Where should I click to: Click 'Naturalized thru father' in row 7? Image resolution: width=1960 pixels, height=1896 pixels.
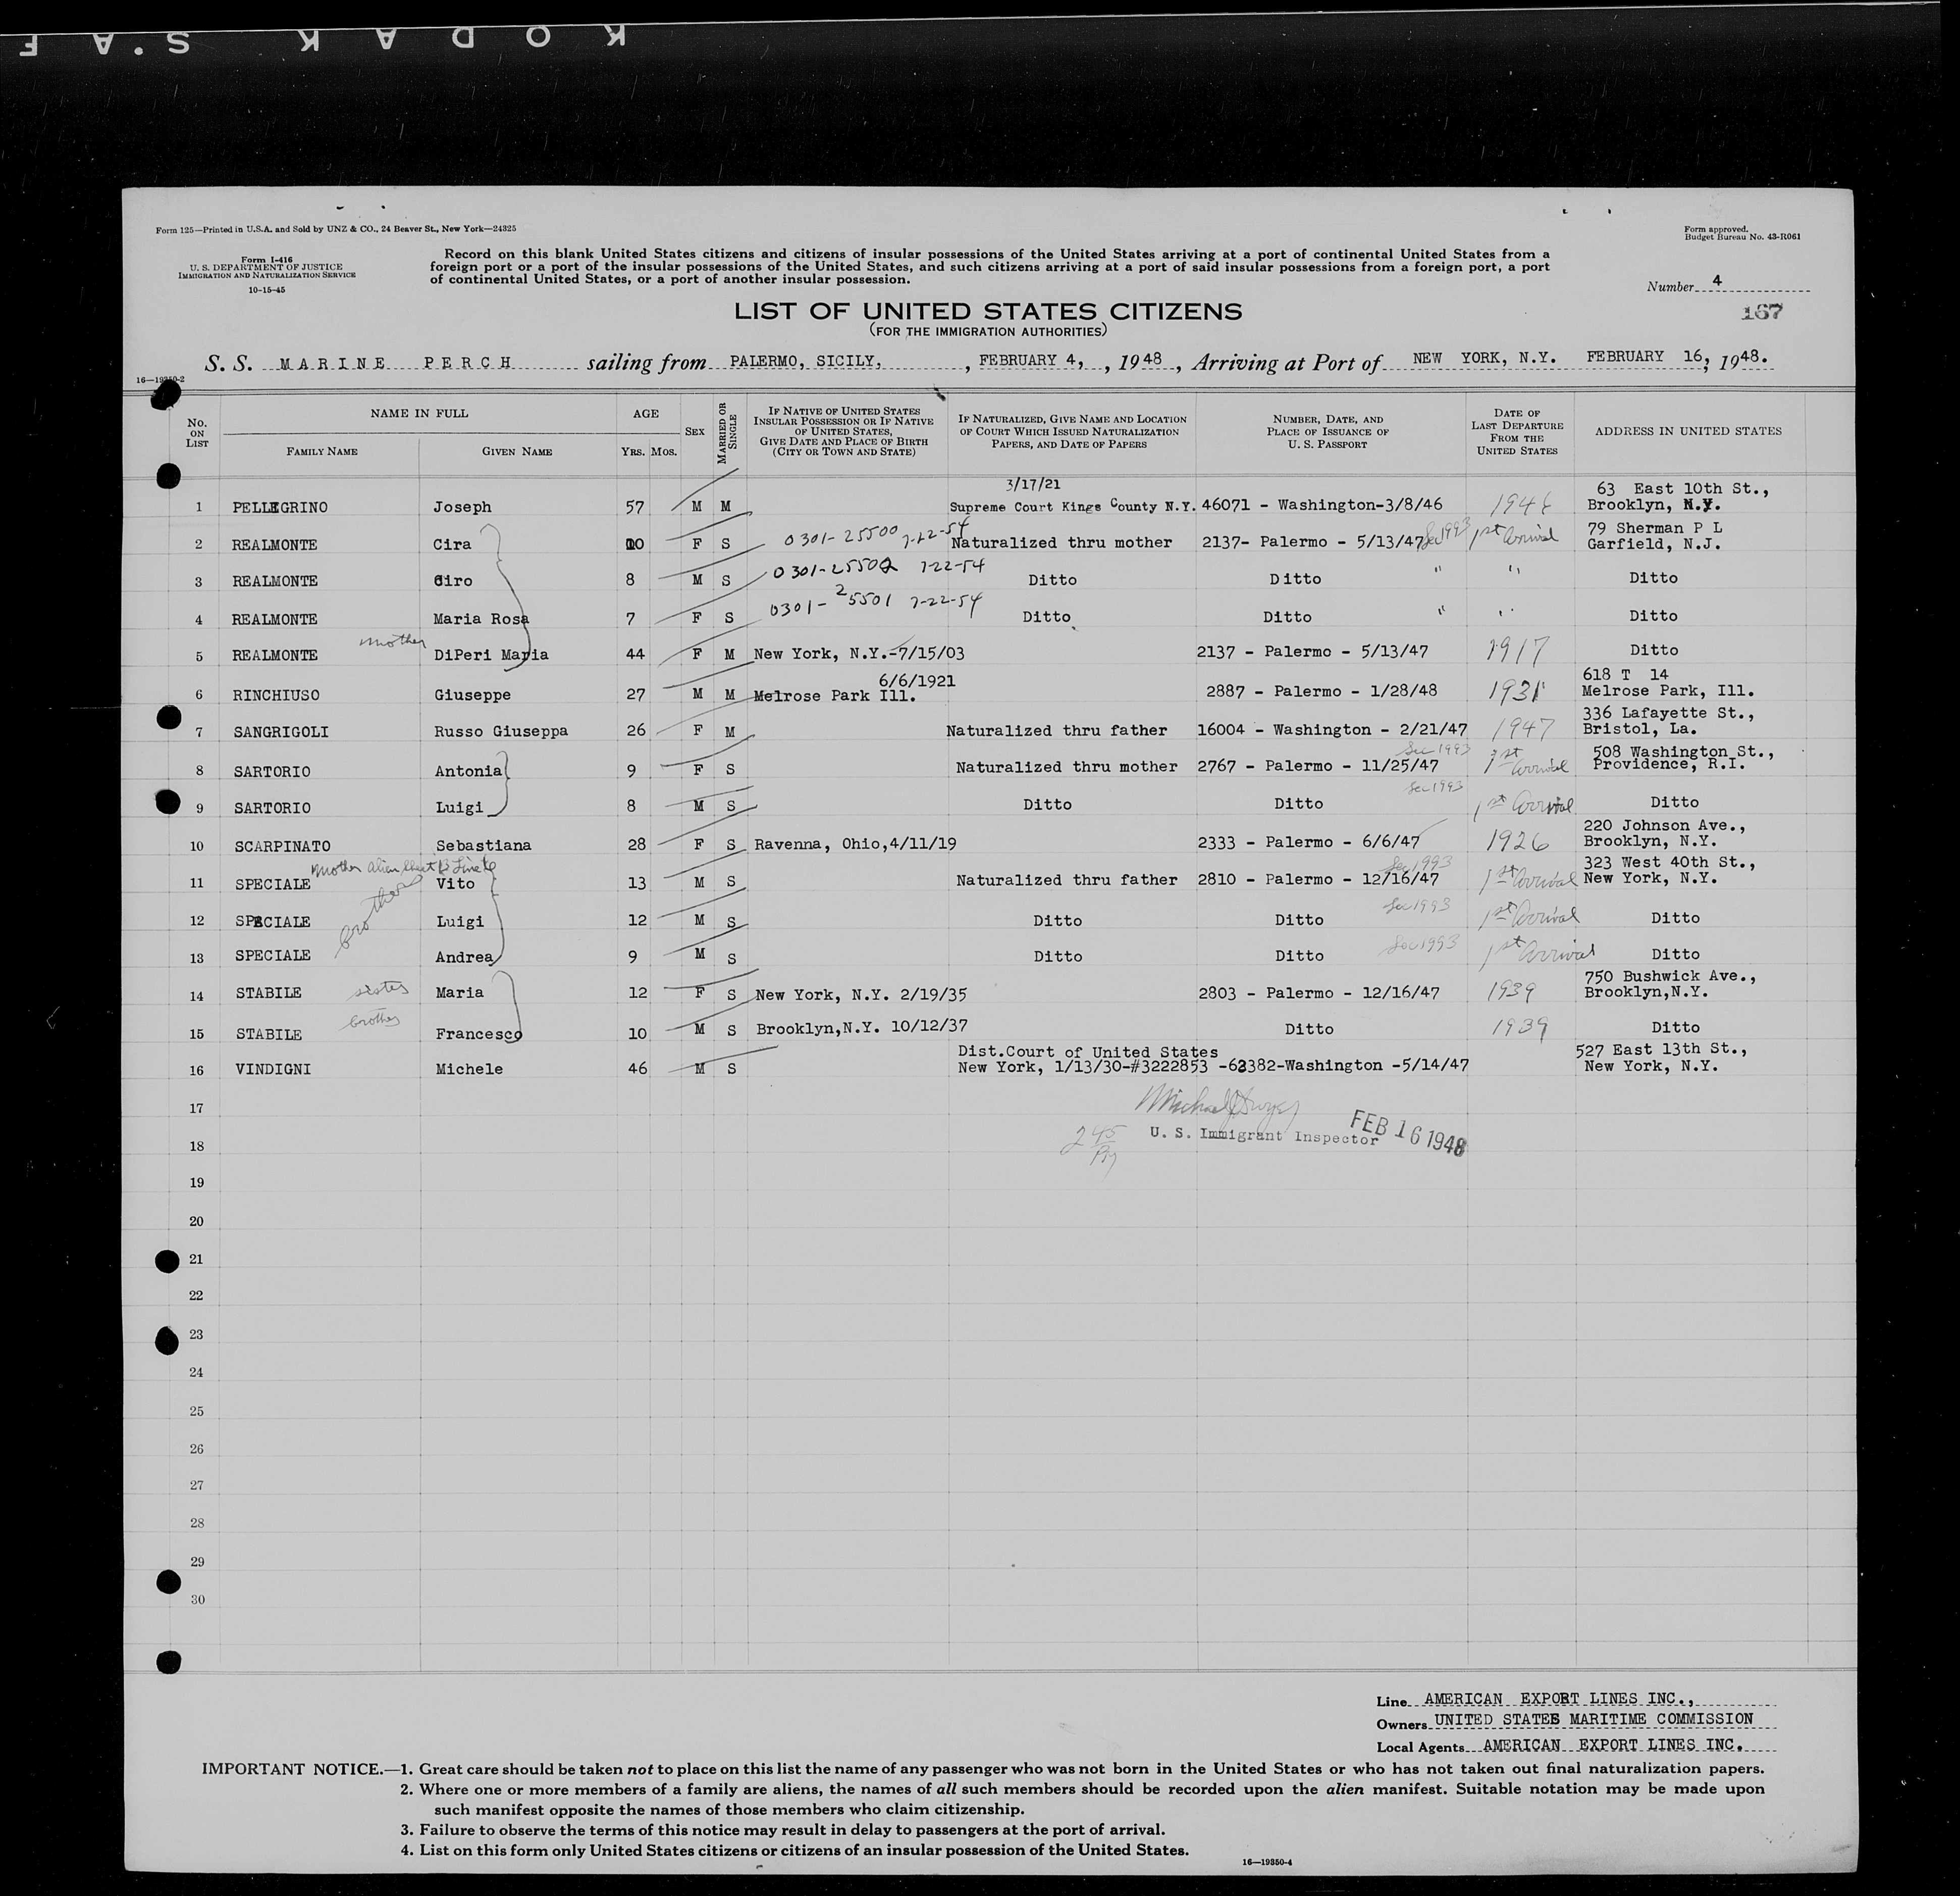[x=1057, y=731]
